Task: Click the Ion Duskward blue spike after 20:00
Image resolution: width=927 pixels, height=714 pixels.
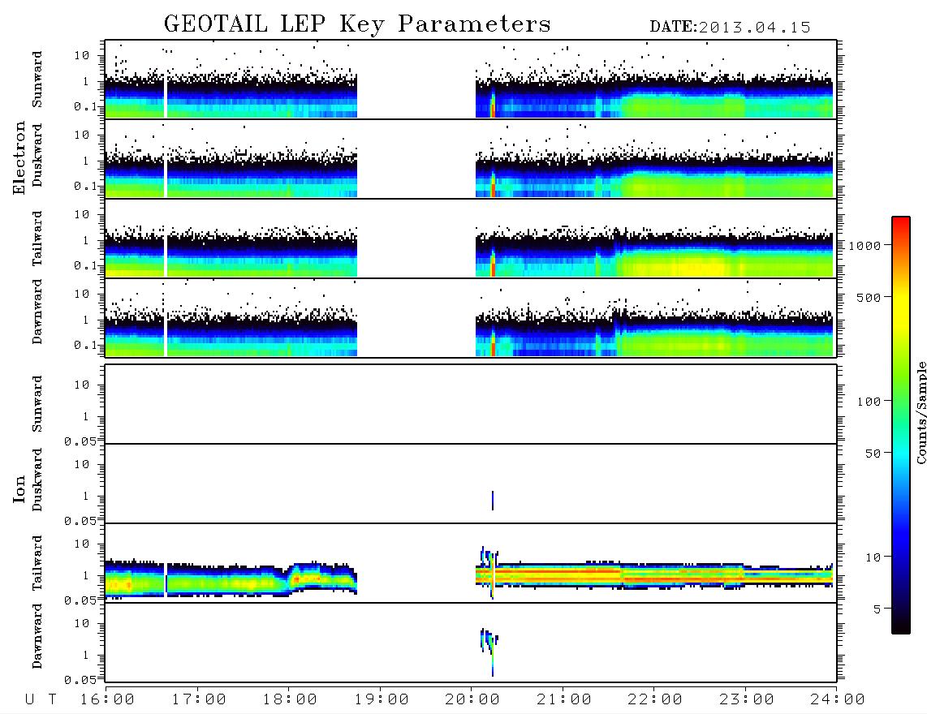Action: coord(493,500)
